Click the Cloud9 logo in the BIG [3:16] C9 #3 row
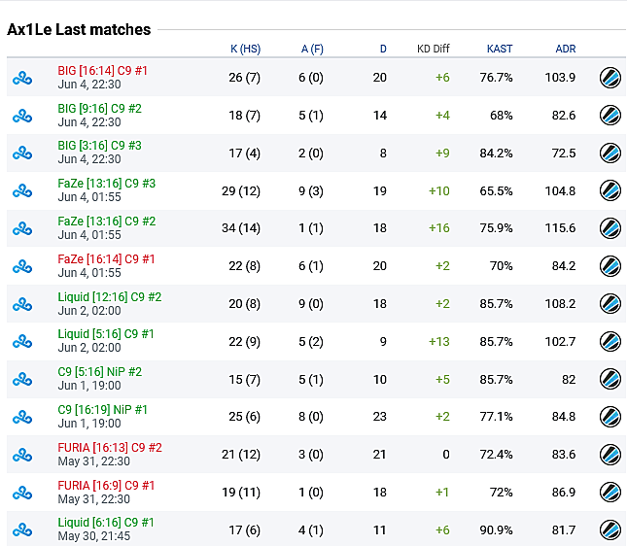The image size is (627, 546). coord(22,154)
